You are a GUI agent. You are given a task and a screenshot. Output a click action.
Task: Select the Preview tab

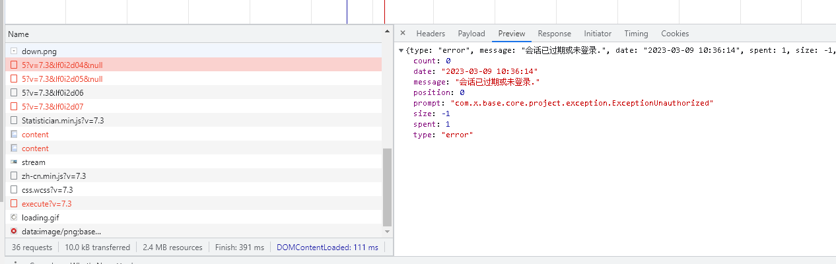coord(512,34)
